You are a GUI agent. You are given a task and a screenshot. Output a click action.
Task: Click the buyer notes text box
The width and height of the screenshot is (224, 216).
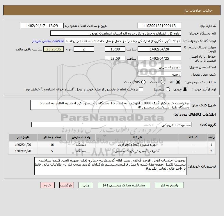[110, 166]
